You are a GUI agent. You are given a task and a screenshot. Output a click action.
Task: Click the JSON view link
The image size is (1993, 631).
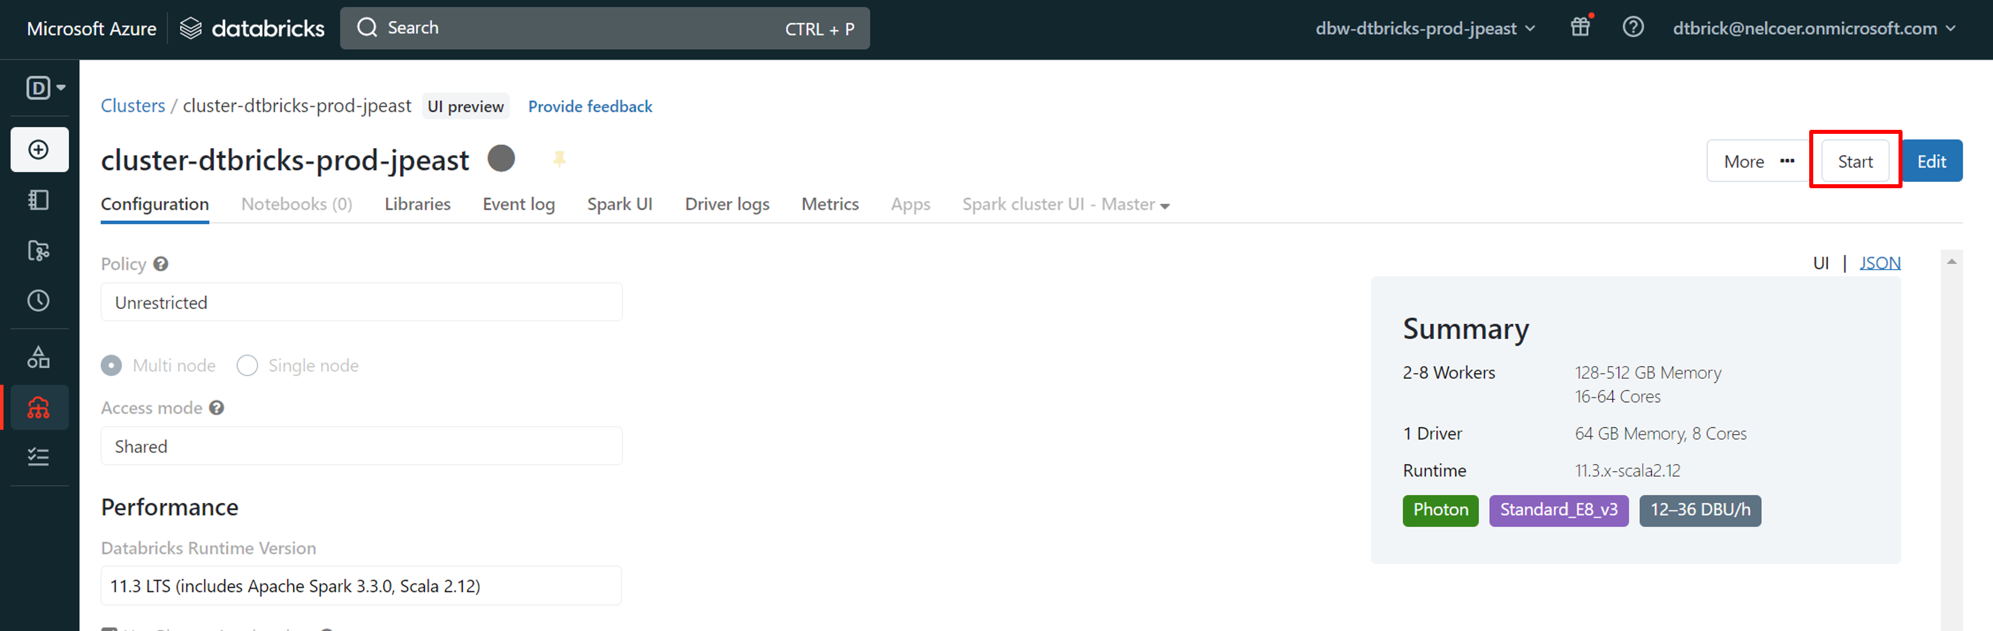pyautogui.click(x=1879, y=263)
